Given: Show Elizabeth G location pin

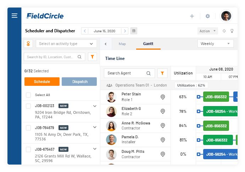Looking at the screenshot, I should [163, 111].
